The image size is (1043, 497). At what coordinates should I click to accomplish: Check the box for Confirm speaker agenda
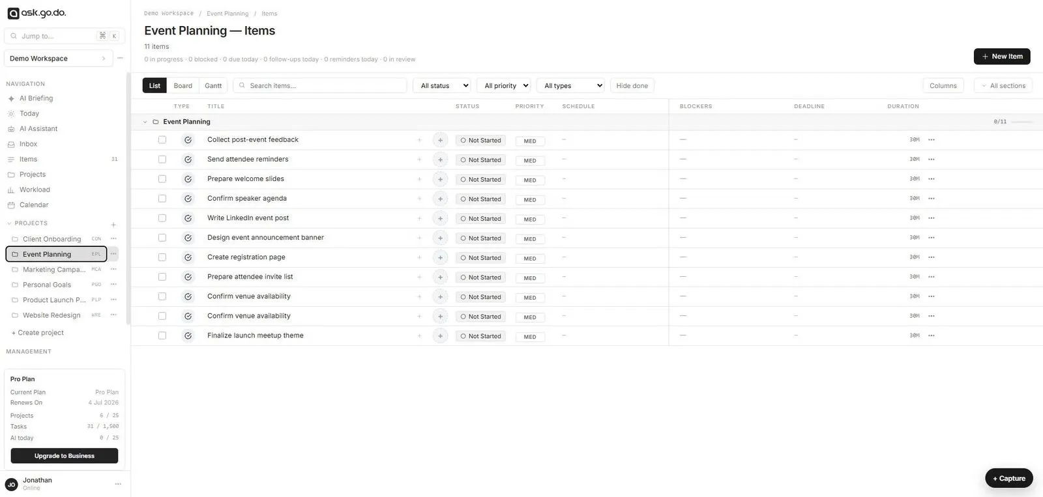pyautogui.click(x=162, y=199)
